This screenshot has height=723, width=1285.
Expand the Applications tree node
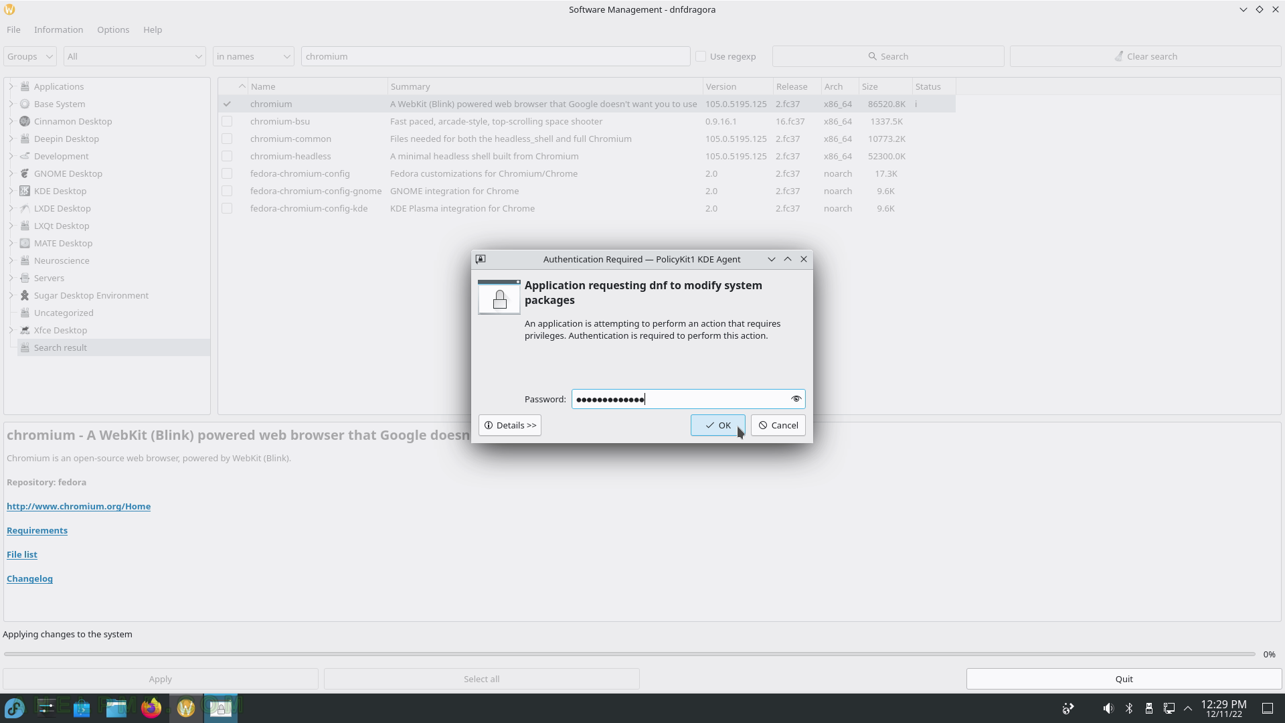[11, 86]
